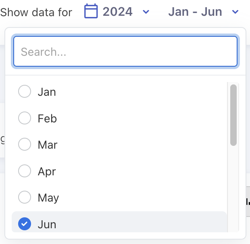Choose the Jan month option text
Viewport: 250px width, 244px height.
pyautogui.click(x=47, y=92)
